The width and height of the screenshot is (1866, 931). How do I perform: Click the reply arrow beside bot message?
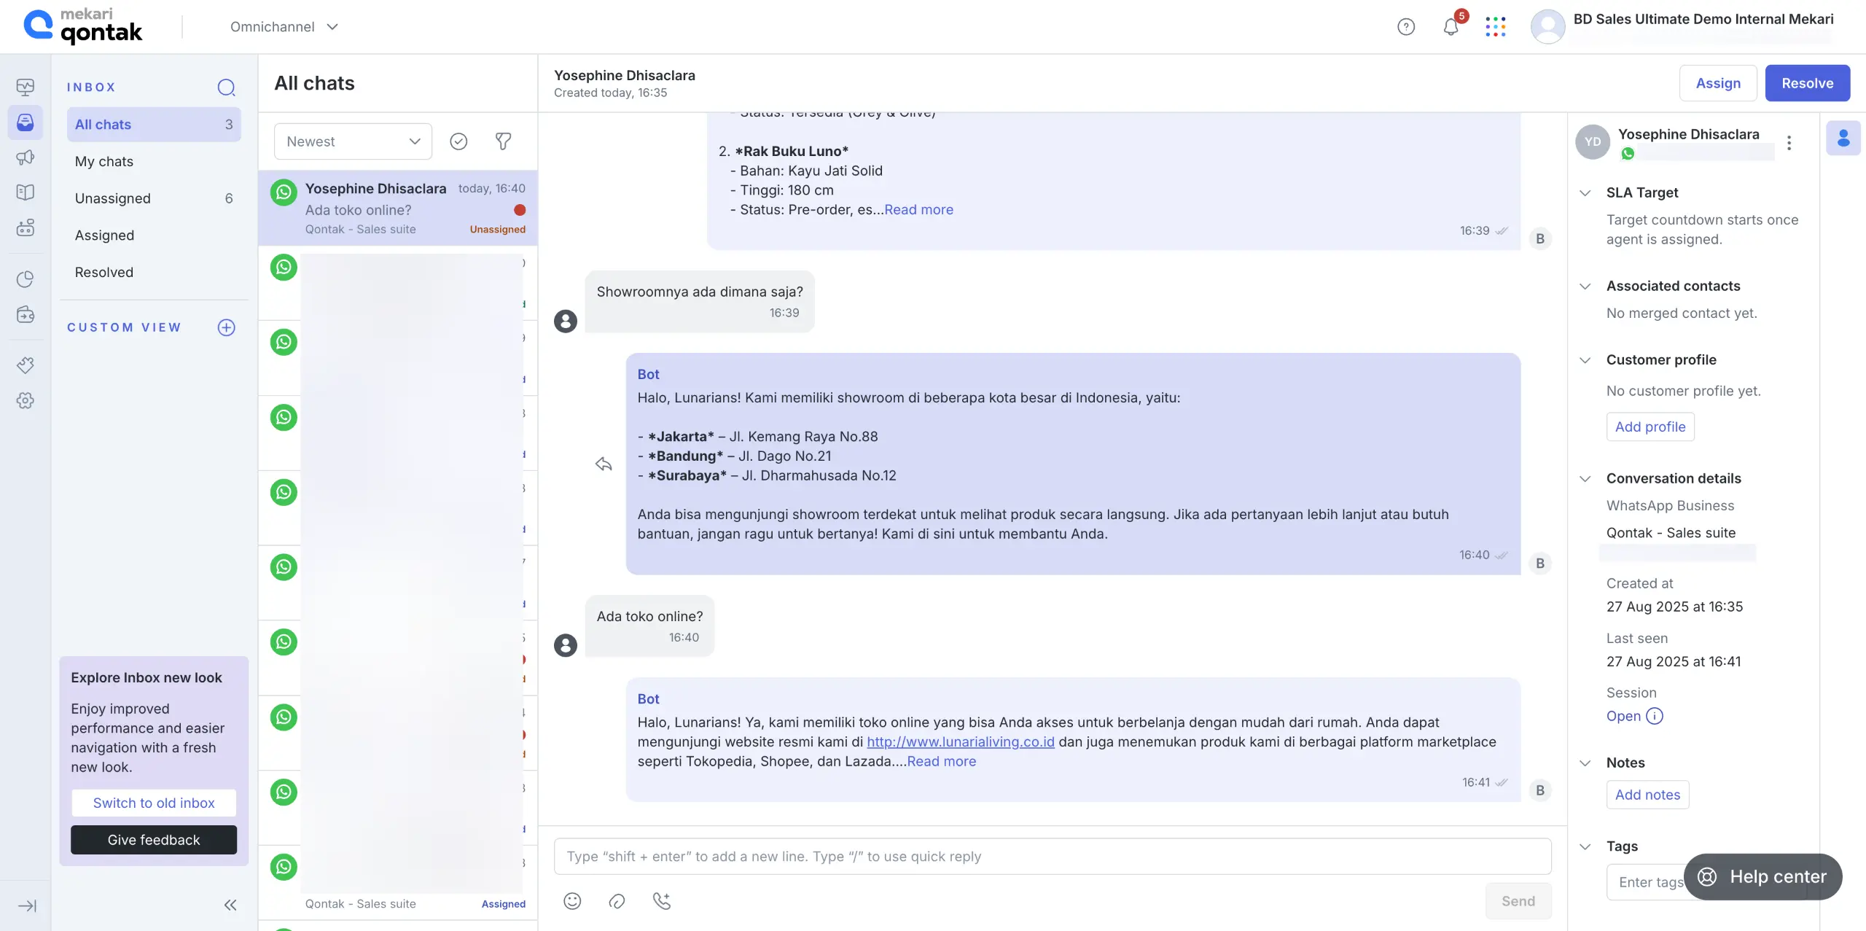coord(604,464)
